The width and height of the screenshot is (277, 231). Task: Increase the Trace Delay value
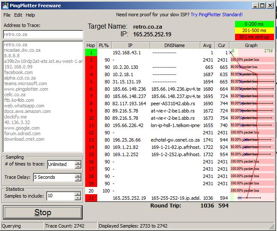[78, 175]
